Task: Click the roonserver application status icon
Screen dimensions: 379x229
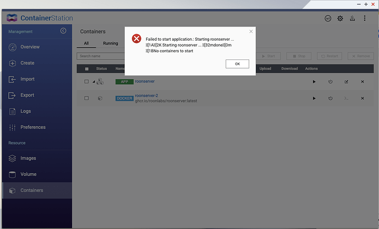Action: (x=100, y=81)
